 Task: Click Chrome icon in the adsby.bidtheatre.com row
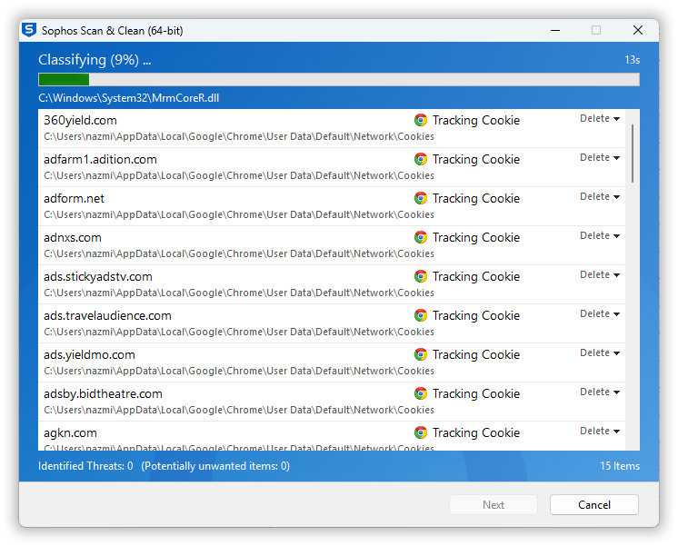click(420, 393)
